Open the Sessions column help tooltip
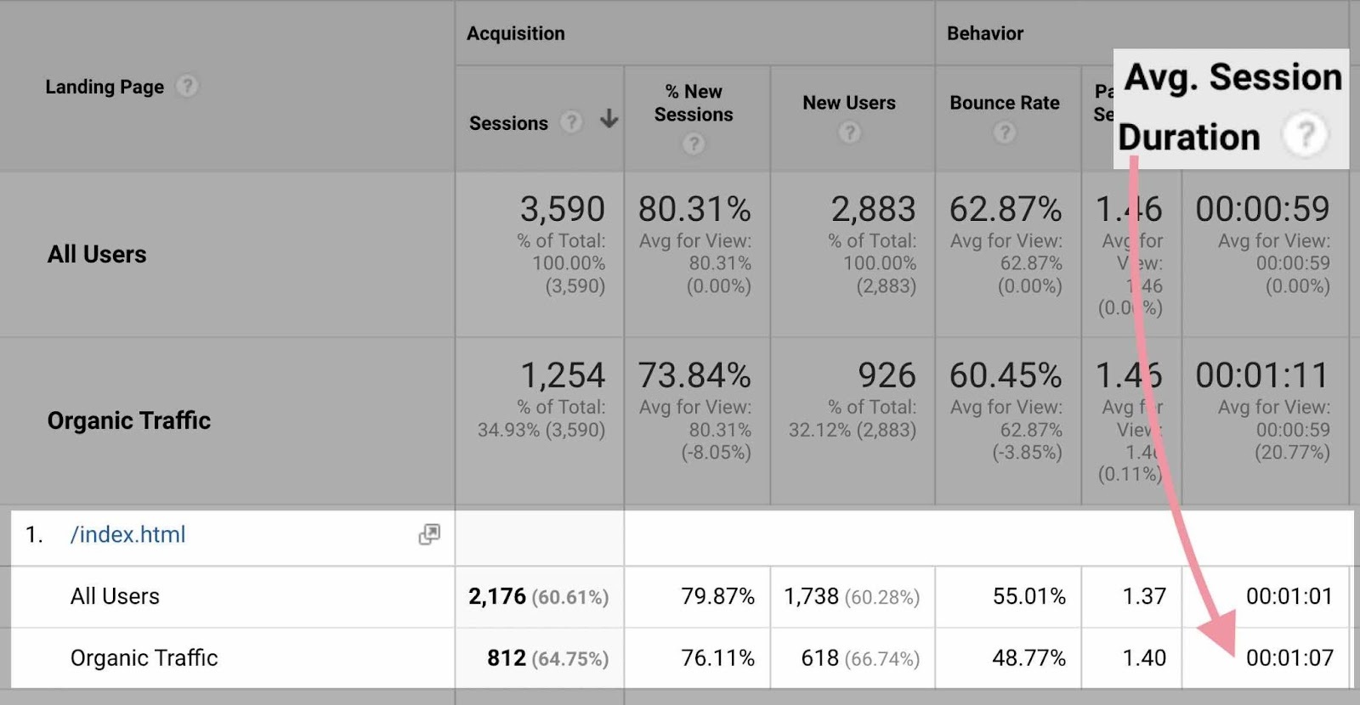 coord(570,121)
